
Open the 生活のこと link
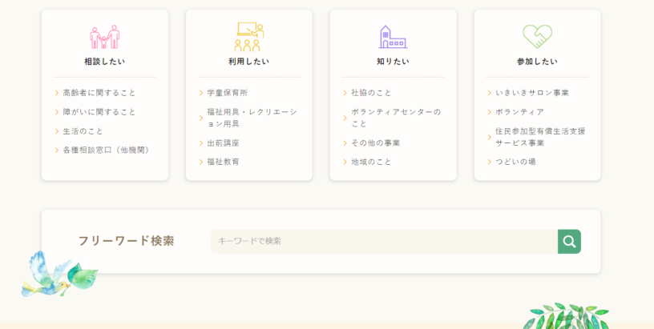click(83, 131)
